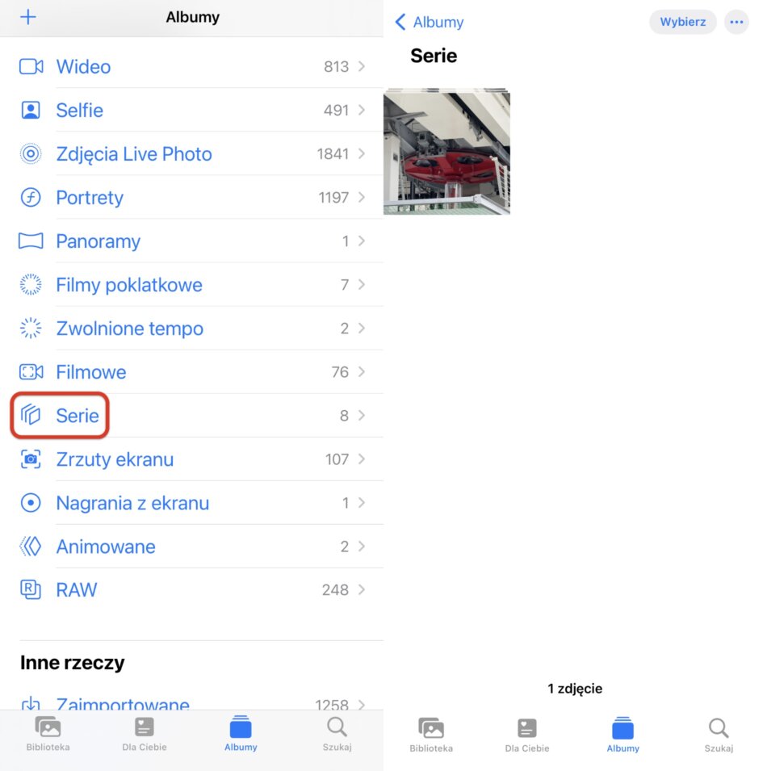Open Zdjęcia Live Photo concentric circles icon
Image resolution: width=767 pixels, height=771 pixels.
point(31,154)
